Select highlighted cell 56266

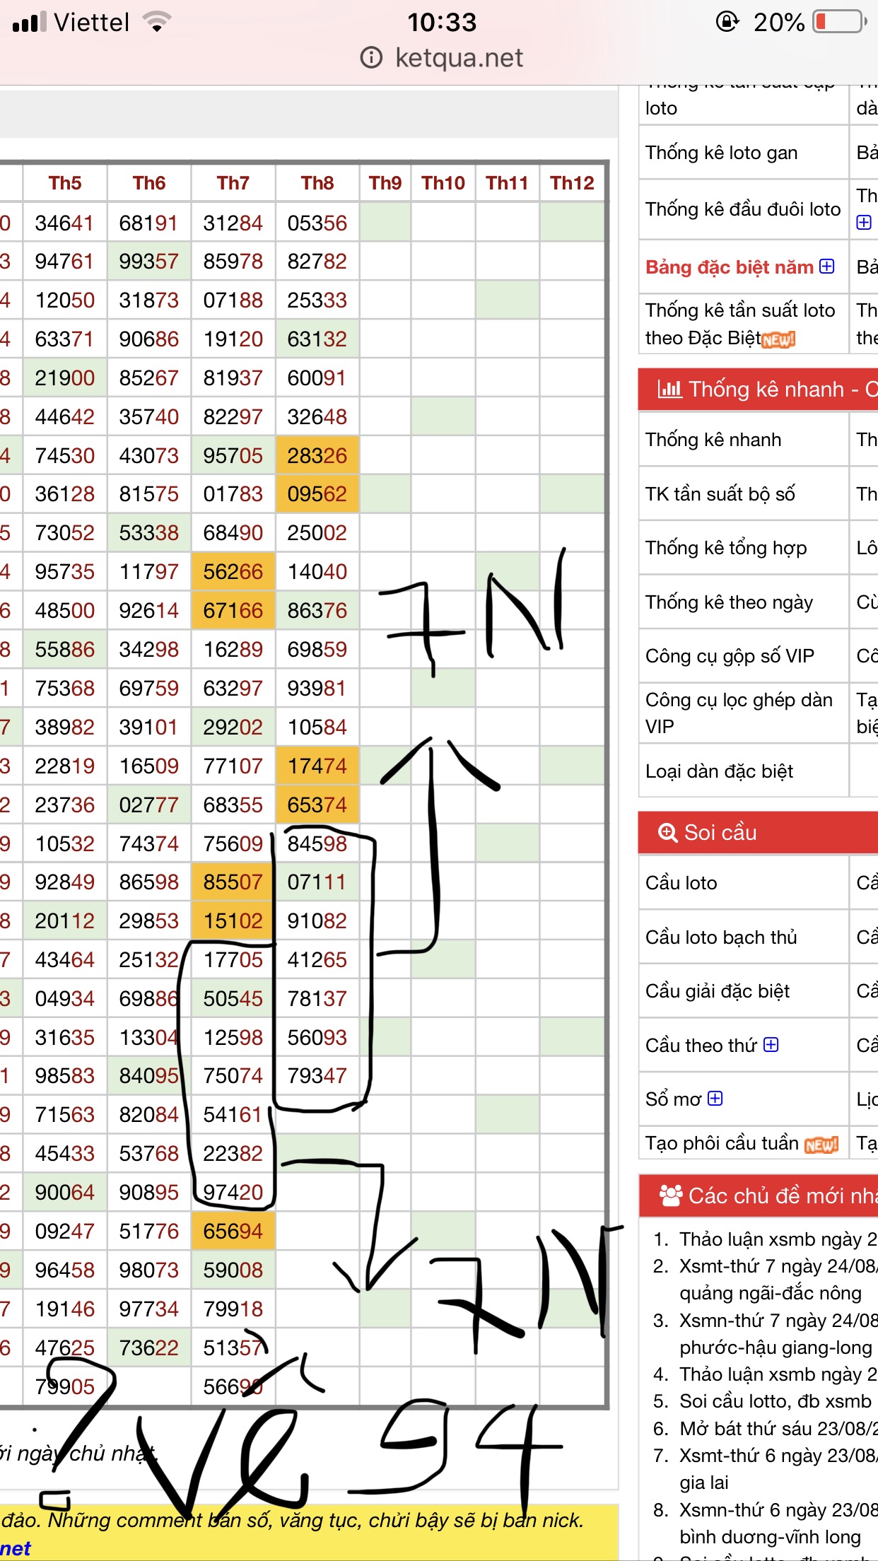click(233, 571)
